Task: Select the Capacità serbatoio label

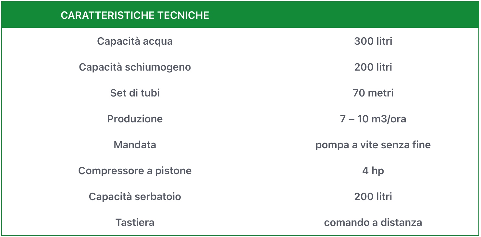Action: click(135, 197)
